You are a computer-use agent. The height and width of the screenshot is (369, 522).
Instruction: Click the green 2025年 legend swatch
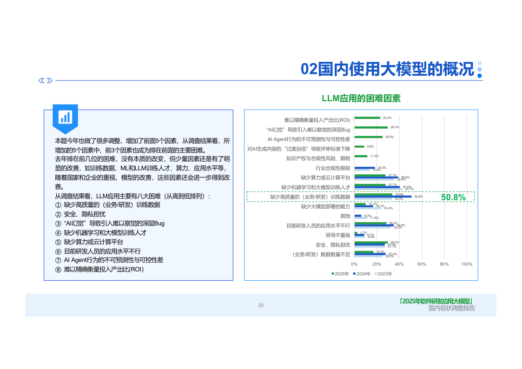(332, 274)
